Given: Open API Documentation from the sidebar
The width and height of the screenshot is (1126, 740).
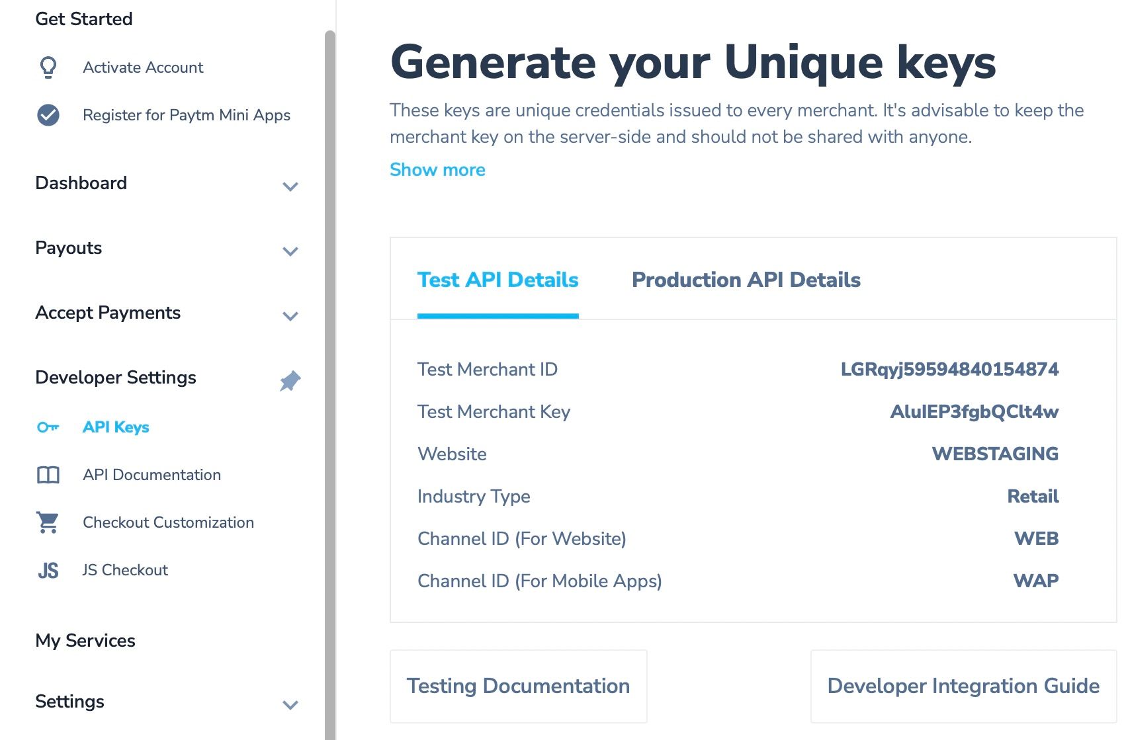Looking at the screenshot, I should point(152,475).
